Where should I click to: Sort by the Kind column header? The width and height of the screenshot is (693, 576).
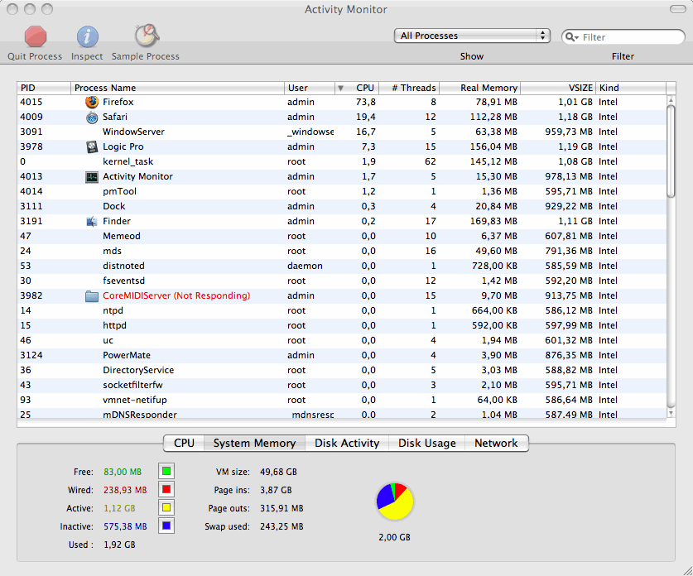[x=631, y=88]
